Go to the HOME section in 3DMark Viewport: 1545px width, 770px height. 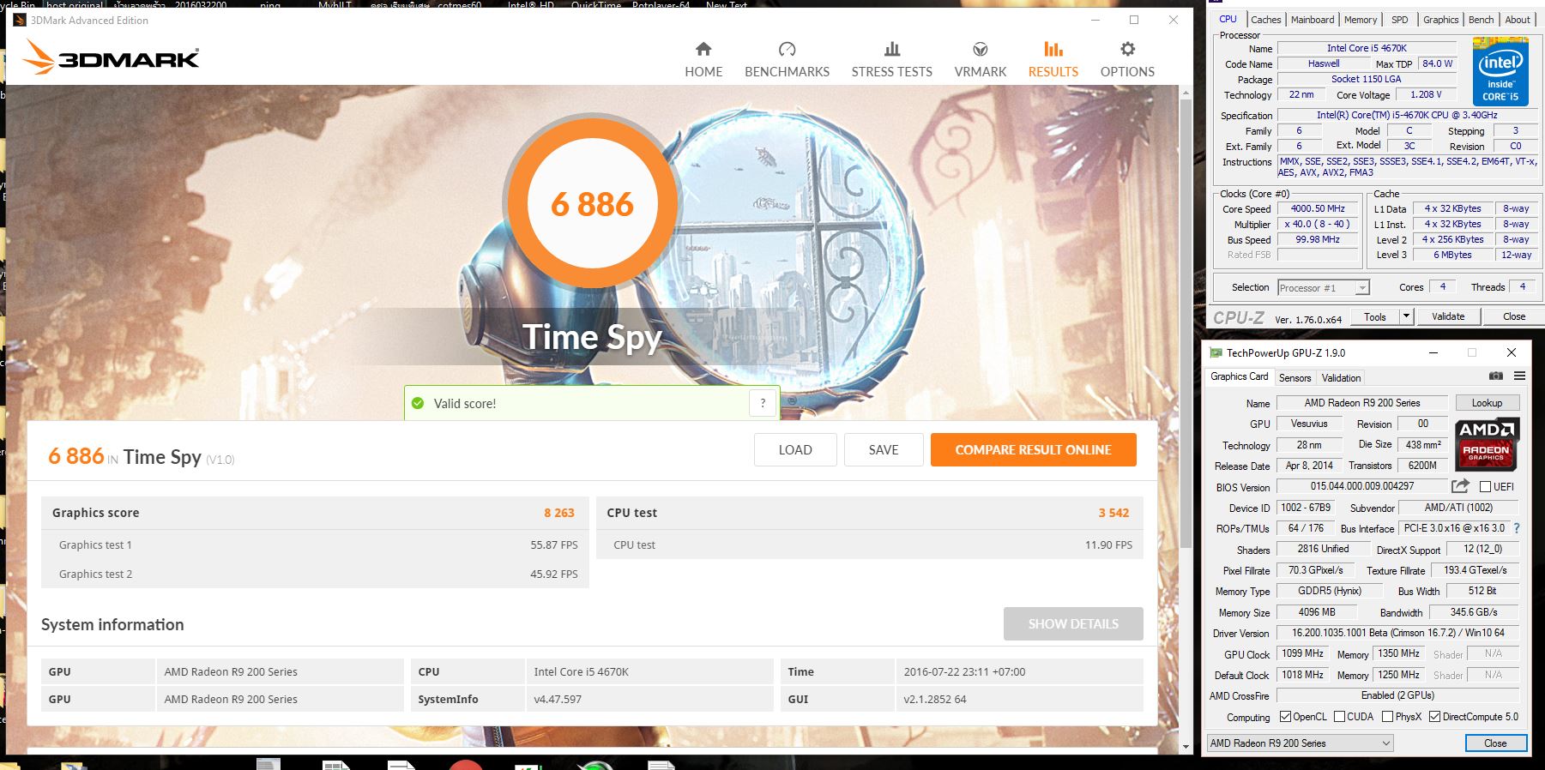(x=703, y=60)
